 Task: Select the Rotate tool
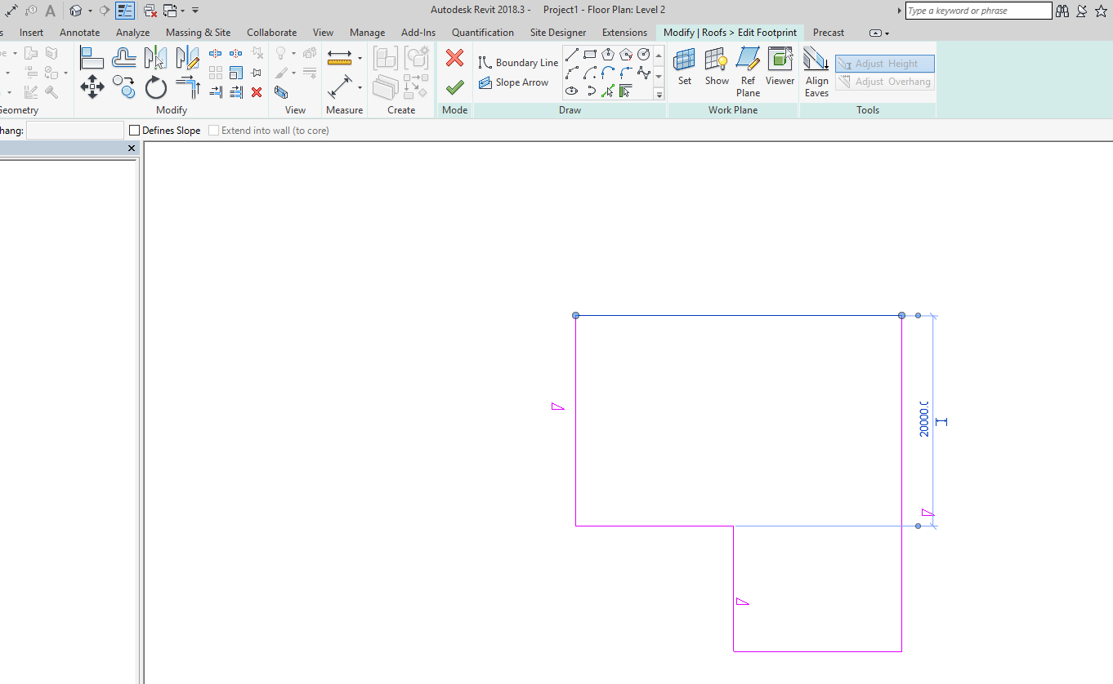(x=155, y=87)
